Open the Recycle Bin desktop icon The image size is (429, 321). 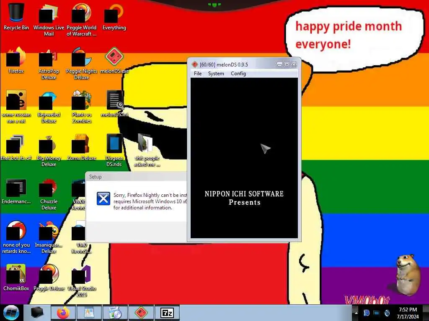click(x=16, y=16)
